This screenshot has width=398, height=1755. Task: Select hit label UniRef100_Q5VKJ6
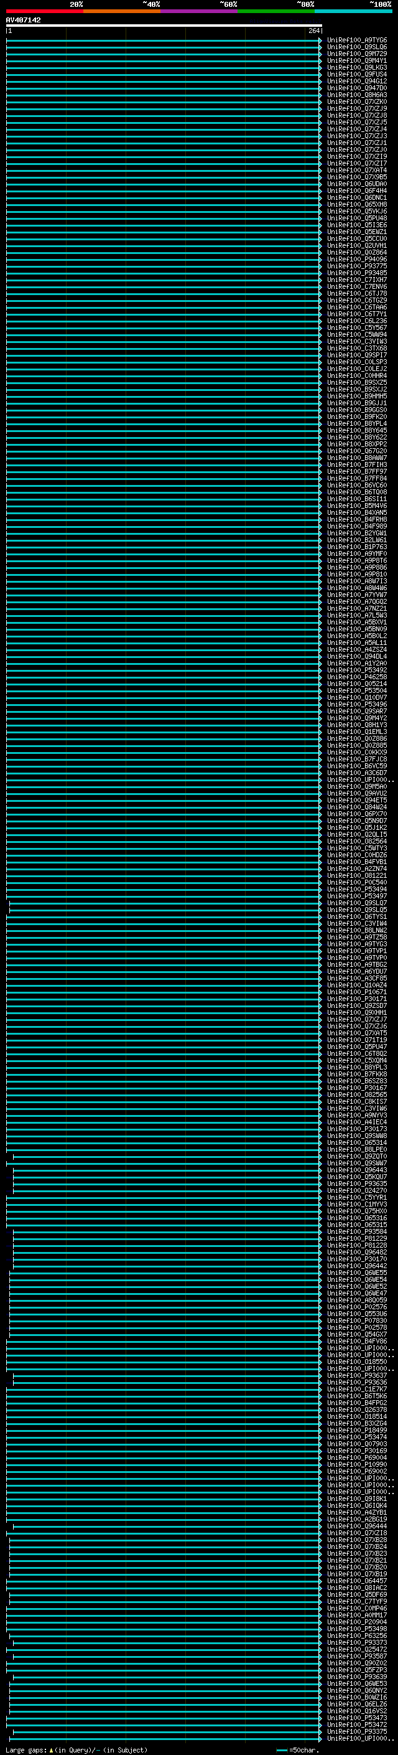coord(357,211)
